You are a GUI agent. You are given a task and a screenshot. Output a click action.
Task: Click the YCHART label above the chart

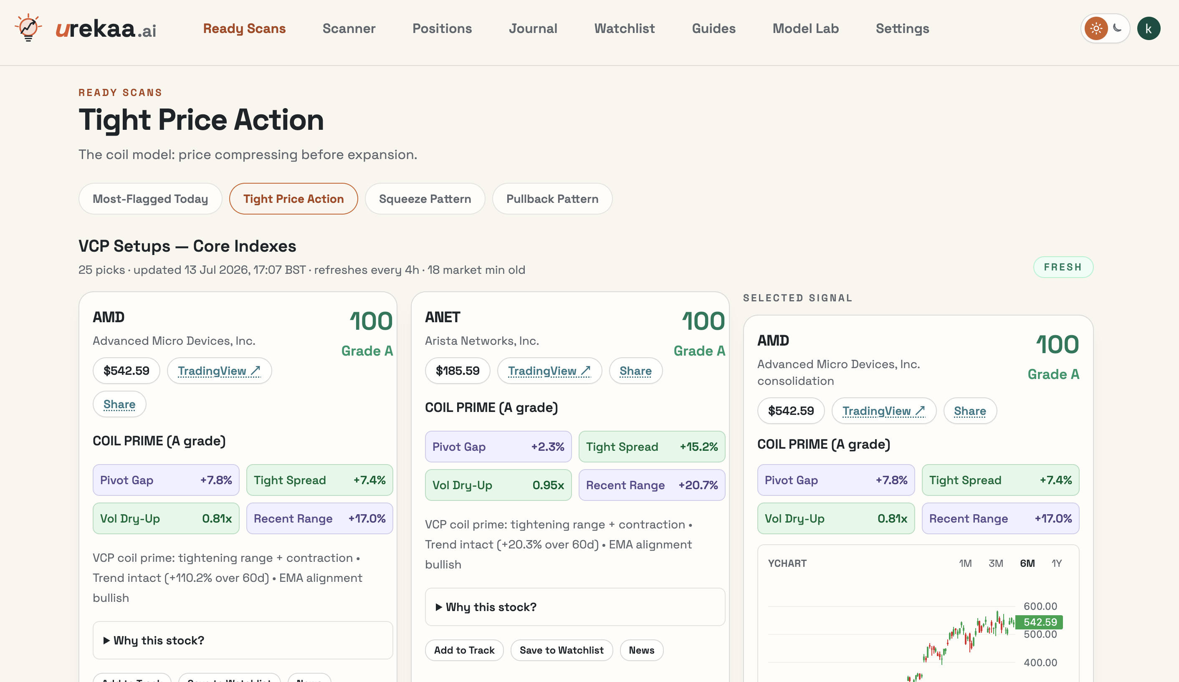pyautogui.click(x=787, y=563)
